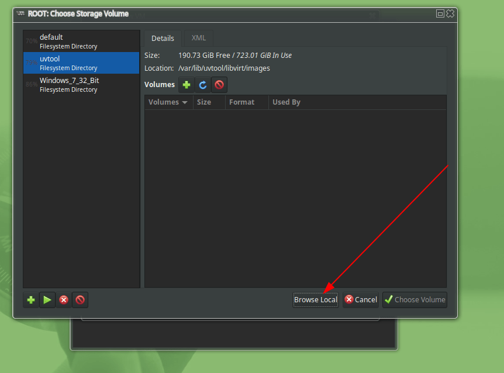Click the Delete Volume icon beside refresh
The height and width of the screenshot is (373, 504).
(x=219, y=85)
